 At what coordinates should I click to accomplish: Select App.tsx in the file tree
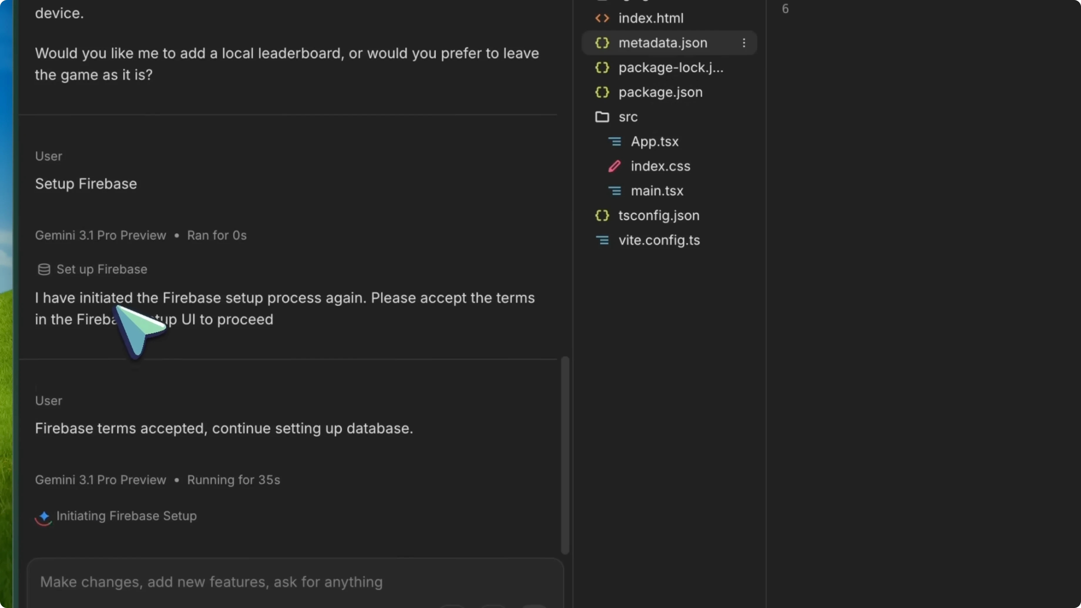point(655,141)
